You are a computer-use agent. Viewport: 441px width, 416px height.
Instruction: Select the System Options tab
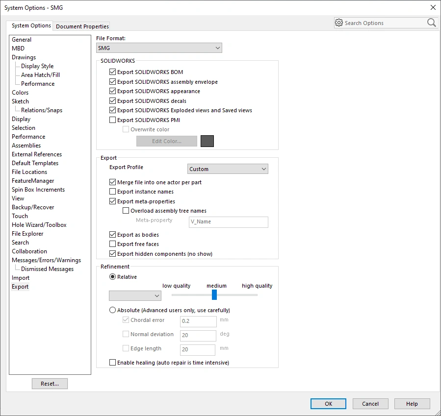click(x=31, y=25)
